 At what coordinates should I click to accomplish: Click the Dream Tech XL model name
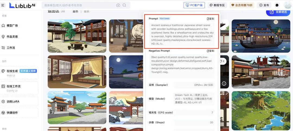click(x=193, y=99)
